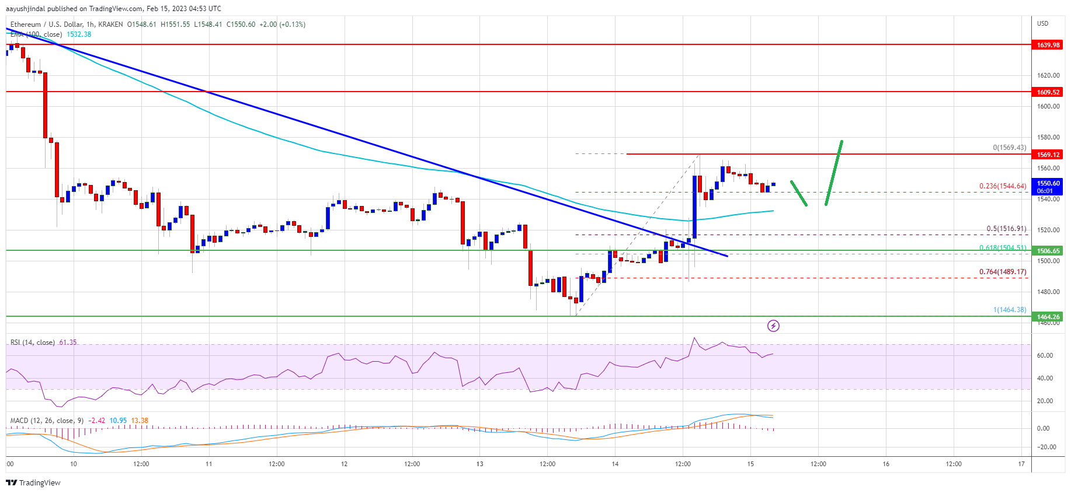The height and width of the screenshot is (493, 1071).
Task: Click the EMA (100, close) indicator legend
Action: coord(36,34)
